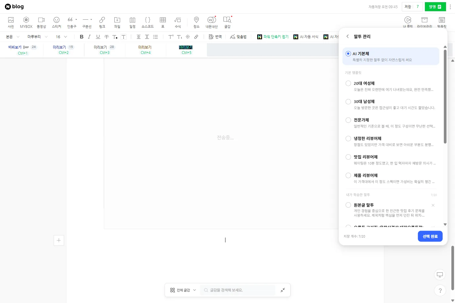Click the green 발행 publish button
Screen dimensions: 455x303
435,7
